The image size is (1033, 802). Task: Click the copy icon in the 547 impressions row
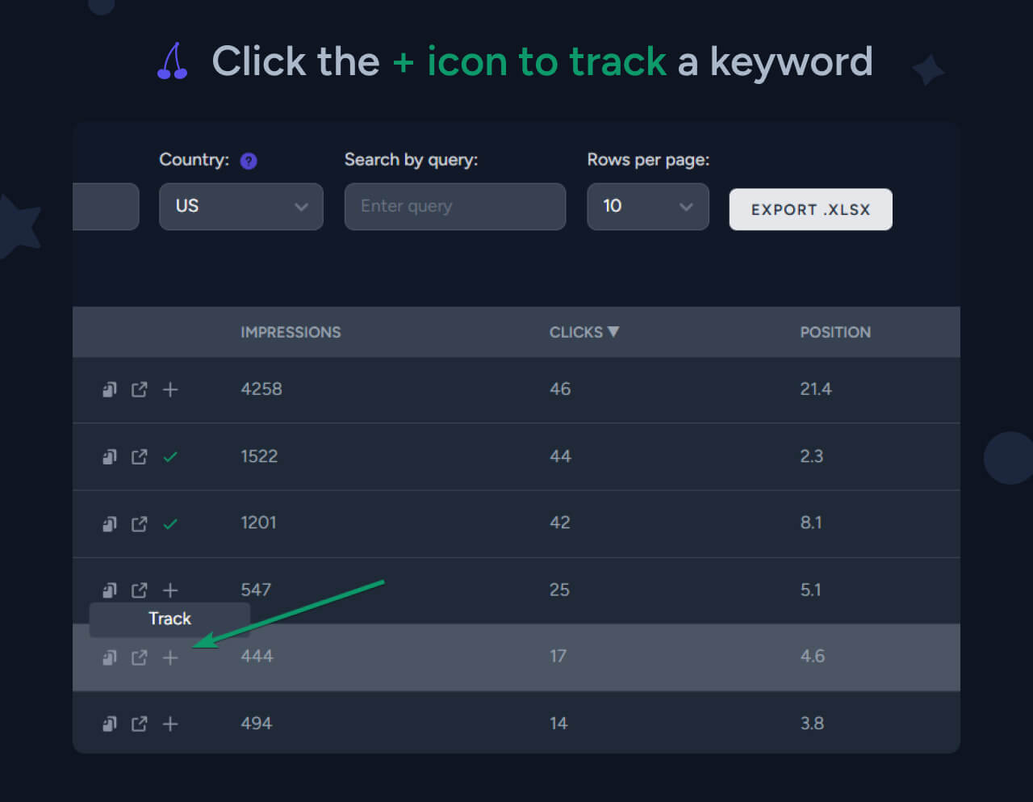(x=110, y=590)
